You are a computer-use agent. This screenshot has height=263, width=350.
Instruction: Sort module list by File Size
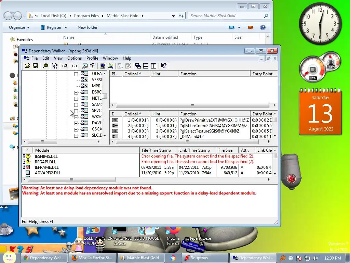point(227,150)
